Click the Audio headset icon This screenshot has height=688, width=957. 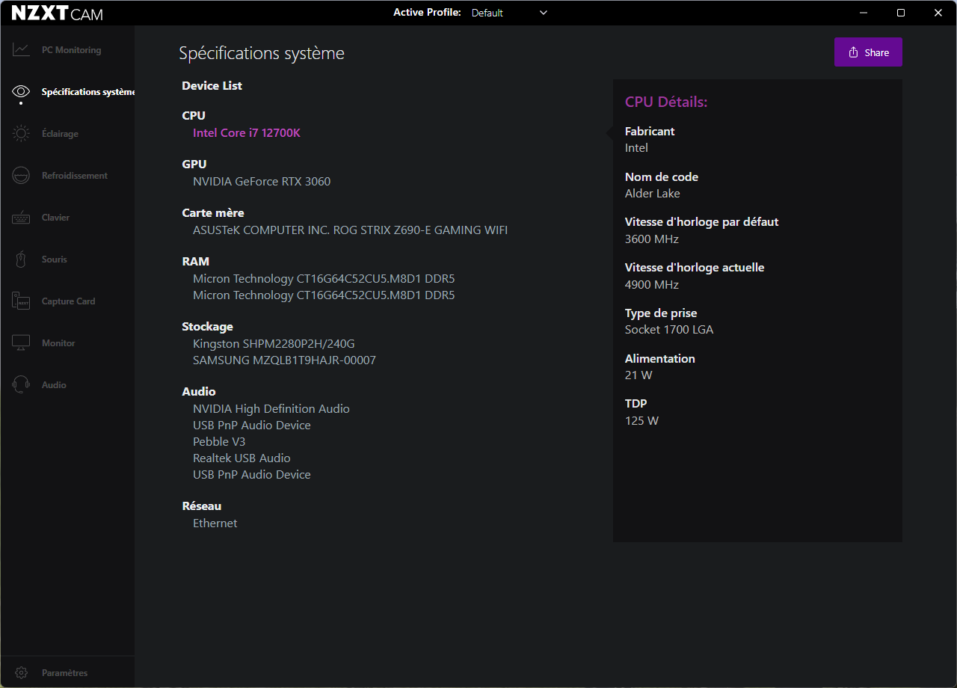(x=21, y=385)
